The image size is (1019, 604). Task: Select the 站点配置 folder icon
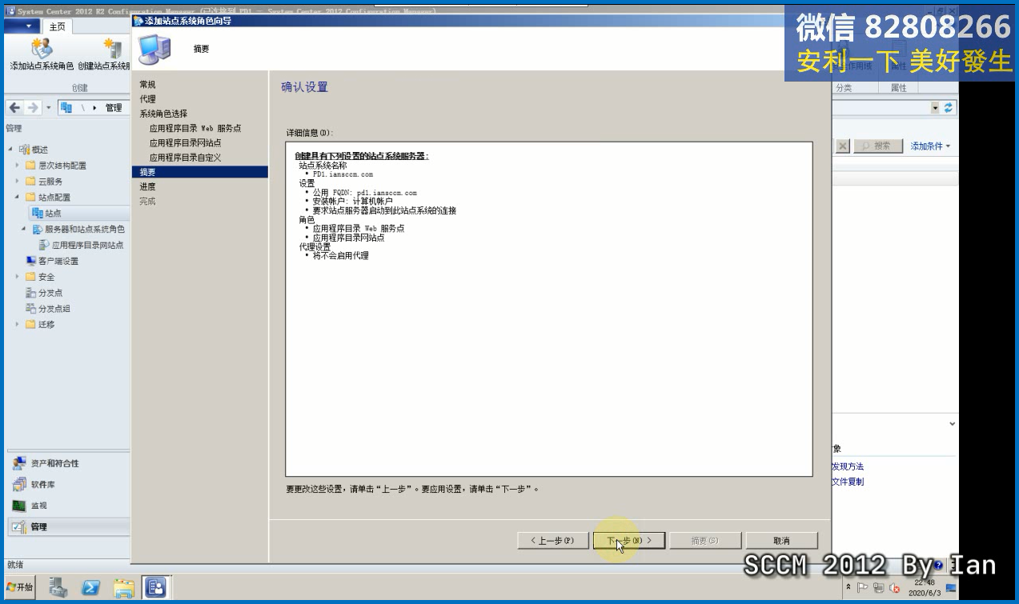click(x=30, y=197)
